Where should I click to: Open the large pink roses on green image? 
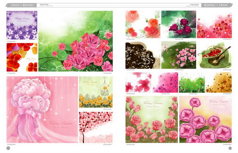pos(75,41)
